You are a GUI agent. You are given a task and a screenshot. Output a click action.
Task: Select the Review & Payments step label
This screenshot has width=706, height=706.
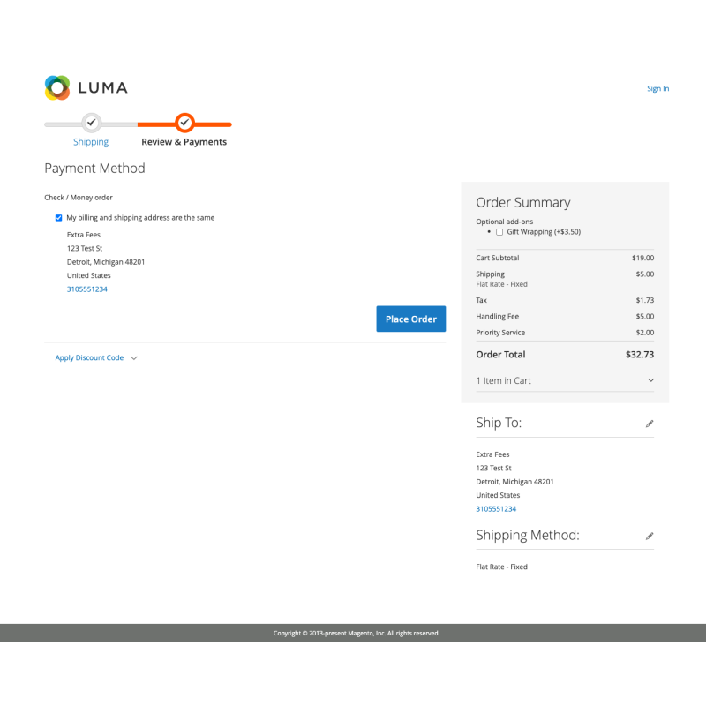point(184,142)
